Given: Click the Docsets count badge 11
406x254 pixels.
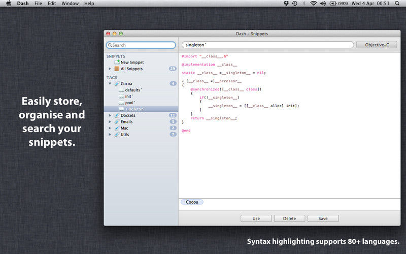Looking at the screenshot, I should click(173, 115).
